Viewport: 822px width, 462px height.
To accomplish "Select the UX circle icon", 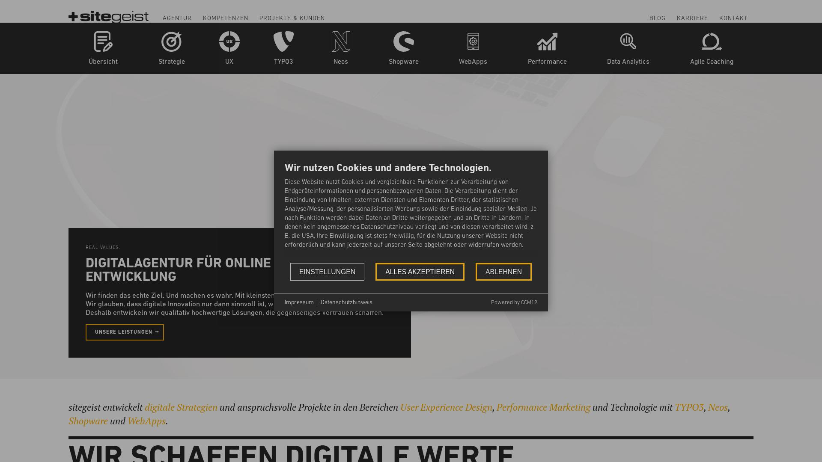I will [x=229, y=42].
